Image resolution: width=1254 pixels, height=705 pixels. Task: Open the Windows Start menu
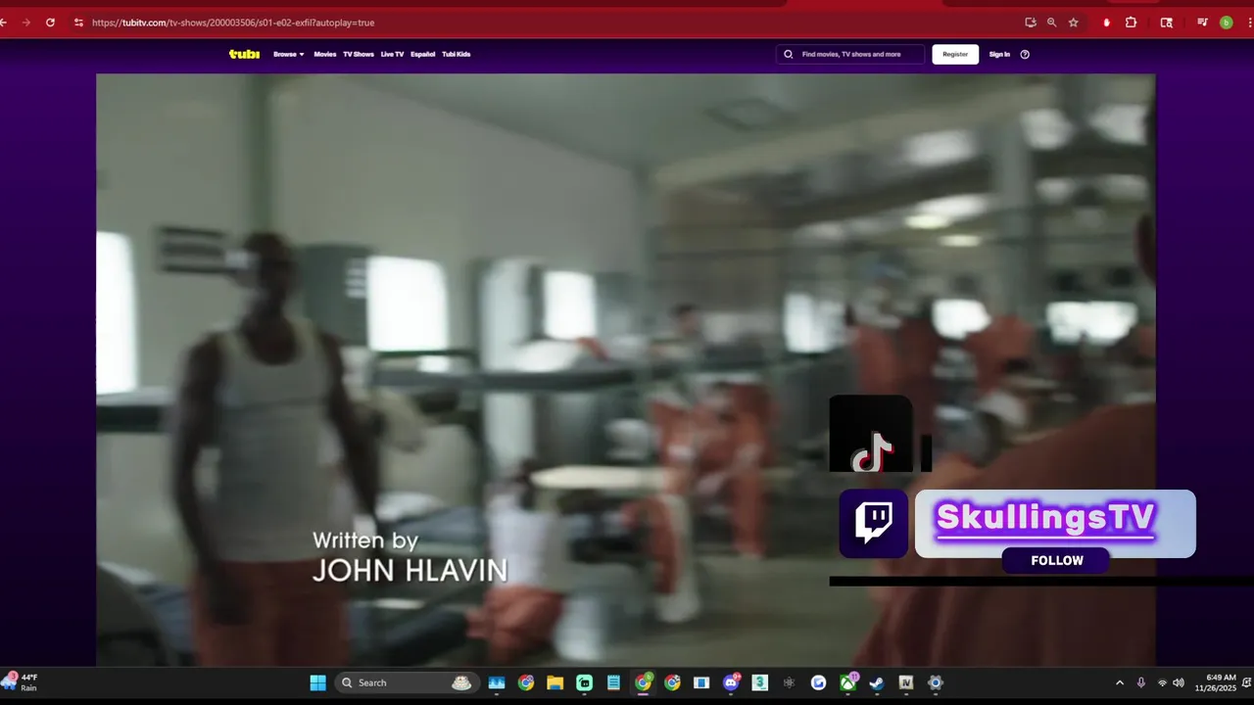coord(318,682)
